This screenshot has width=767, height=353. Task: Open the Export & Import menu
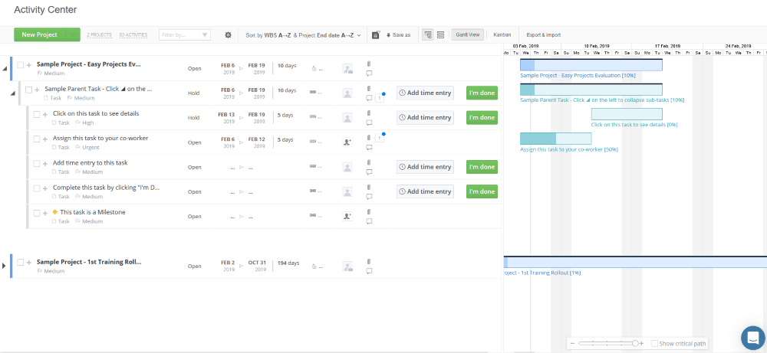[544, 35]
